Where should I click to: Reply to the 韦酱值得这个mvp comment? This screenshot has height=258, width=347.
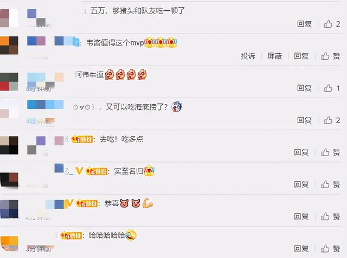301,56
